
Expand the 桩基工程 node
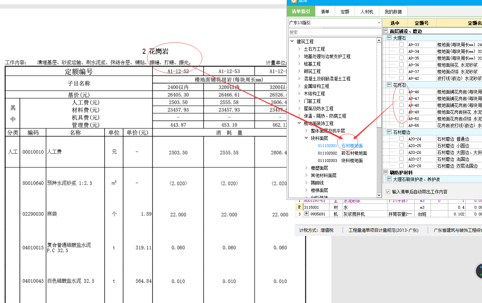[299, 64]
